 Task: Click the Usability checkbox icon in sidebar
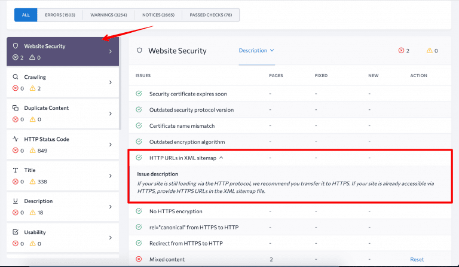(x=16, y=232)
